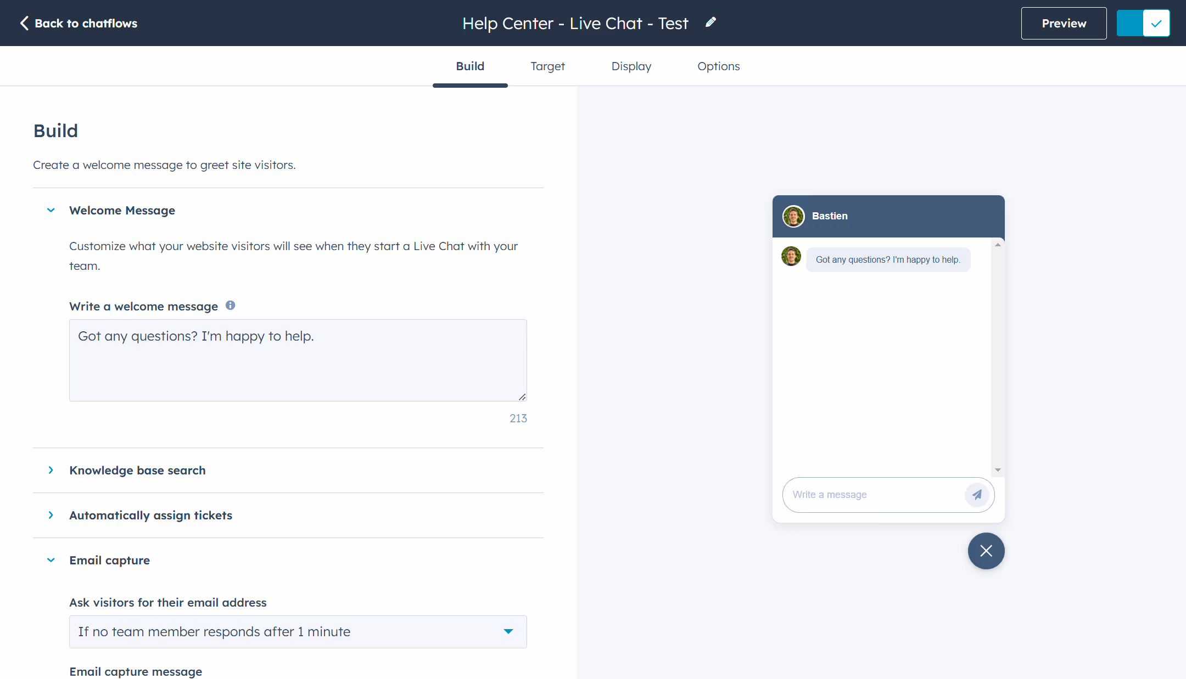
Task: Click the avatar beside the welcome message bubble
Action: coord(791,256)
